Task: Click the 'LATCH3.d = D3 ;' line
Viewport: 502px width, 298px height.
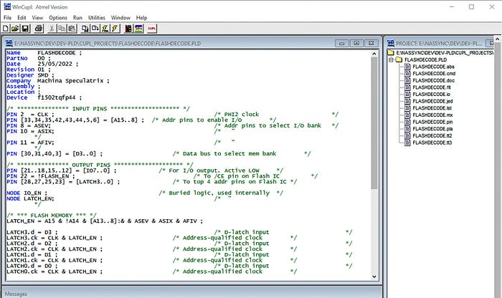Action: click(32, 232)
